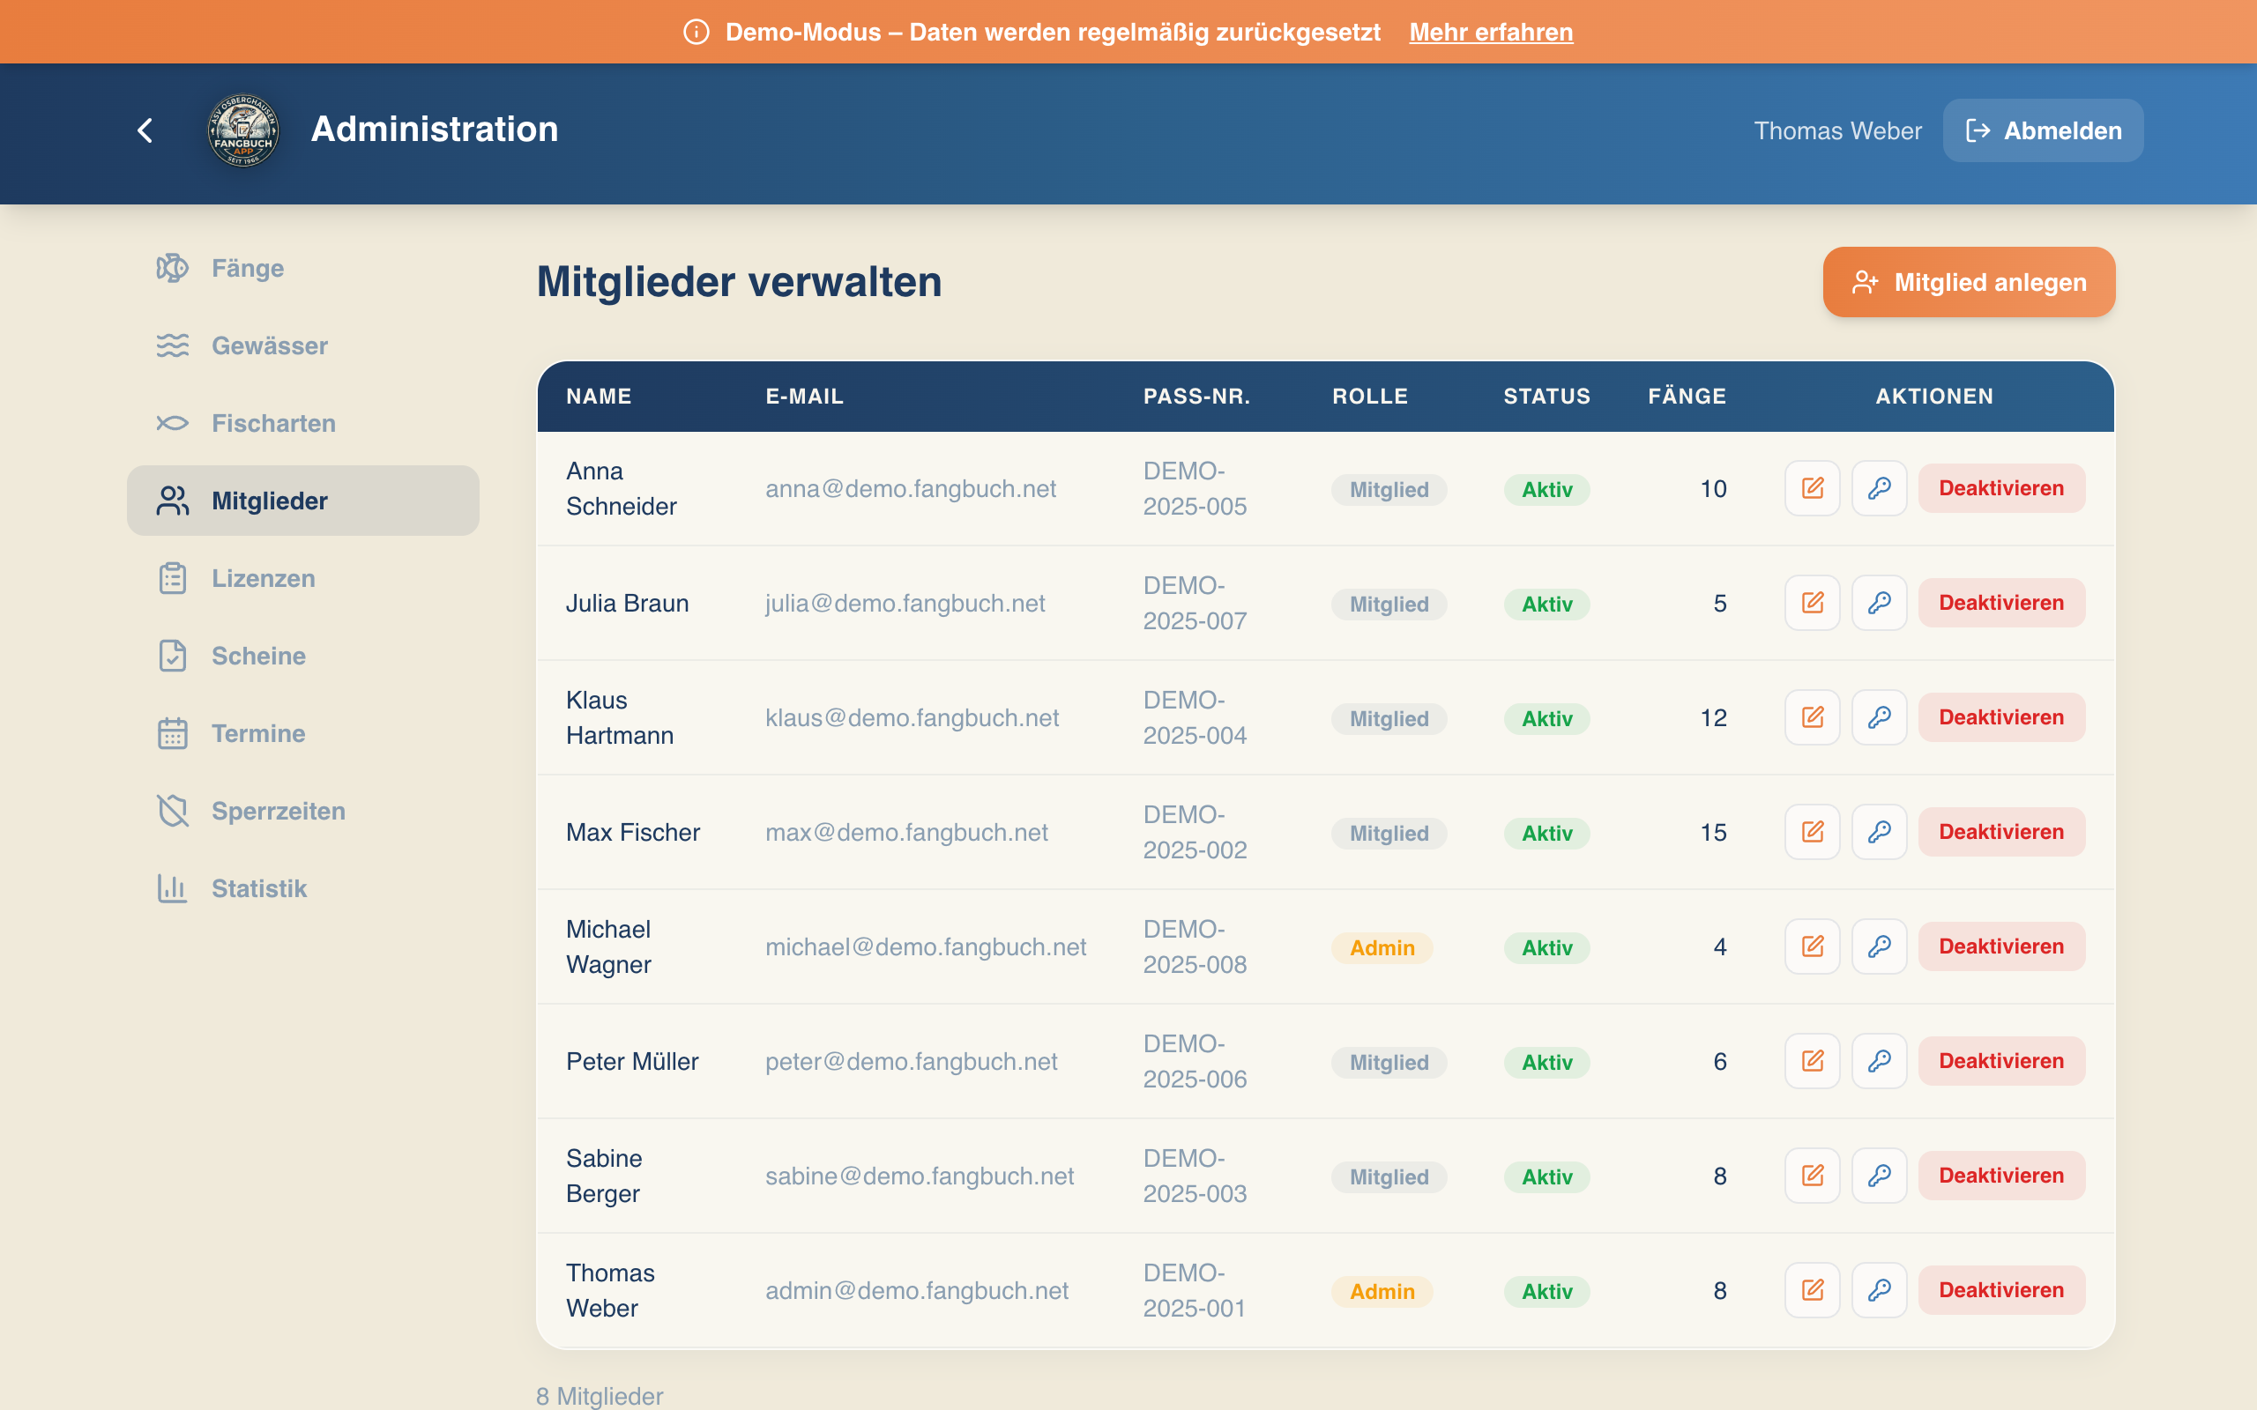This screenshot has width=2257, height=1410.
Task: Open password key icon for Thomas Weber
Action: point(1880,1289)
